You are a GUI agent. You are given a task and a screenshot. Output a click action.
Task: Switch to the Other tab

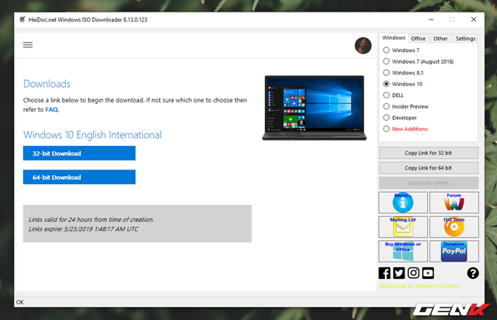(x=440, y=39)
